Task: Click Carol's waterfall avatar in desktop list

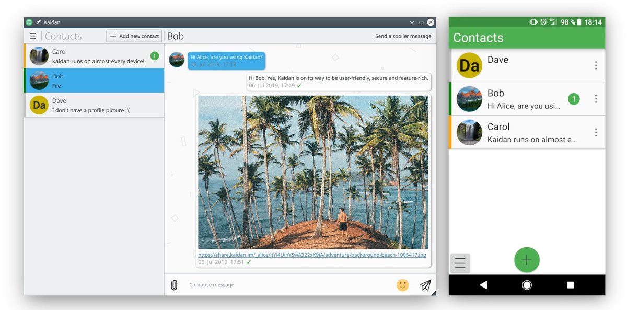Action: 39,56
